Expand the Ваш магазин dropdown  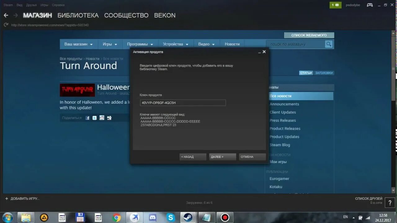pos(78,44)
